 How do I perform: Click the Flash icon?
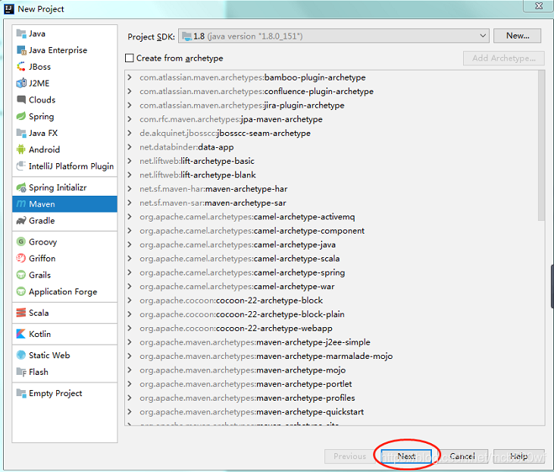[x=21, y=372]
